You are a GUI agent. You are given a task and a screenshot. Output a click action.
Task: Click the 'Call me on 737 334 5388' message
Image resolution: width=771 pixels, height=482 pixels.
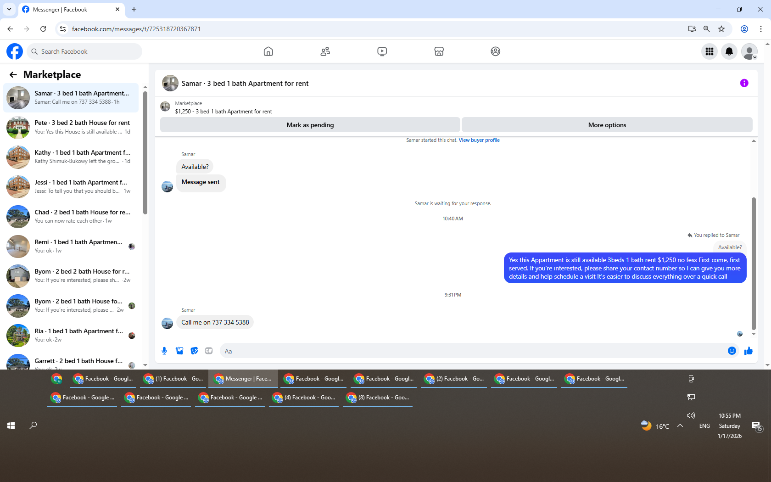pos(215,322)
